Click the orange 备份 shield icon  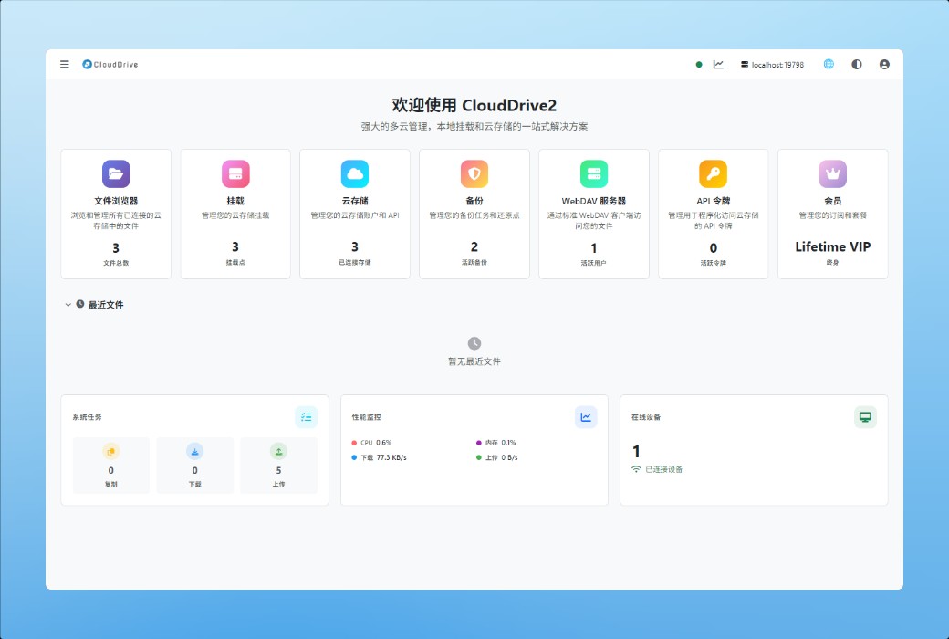click(474, 173)
